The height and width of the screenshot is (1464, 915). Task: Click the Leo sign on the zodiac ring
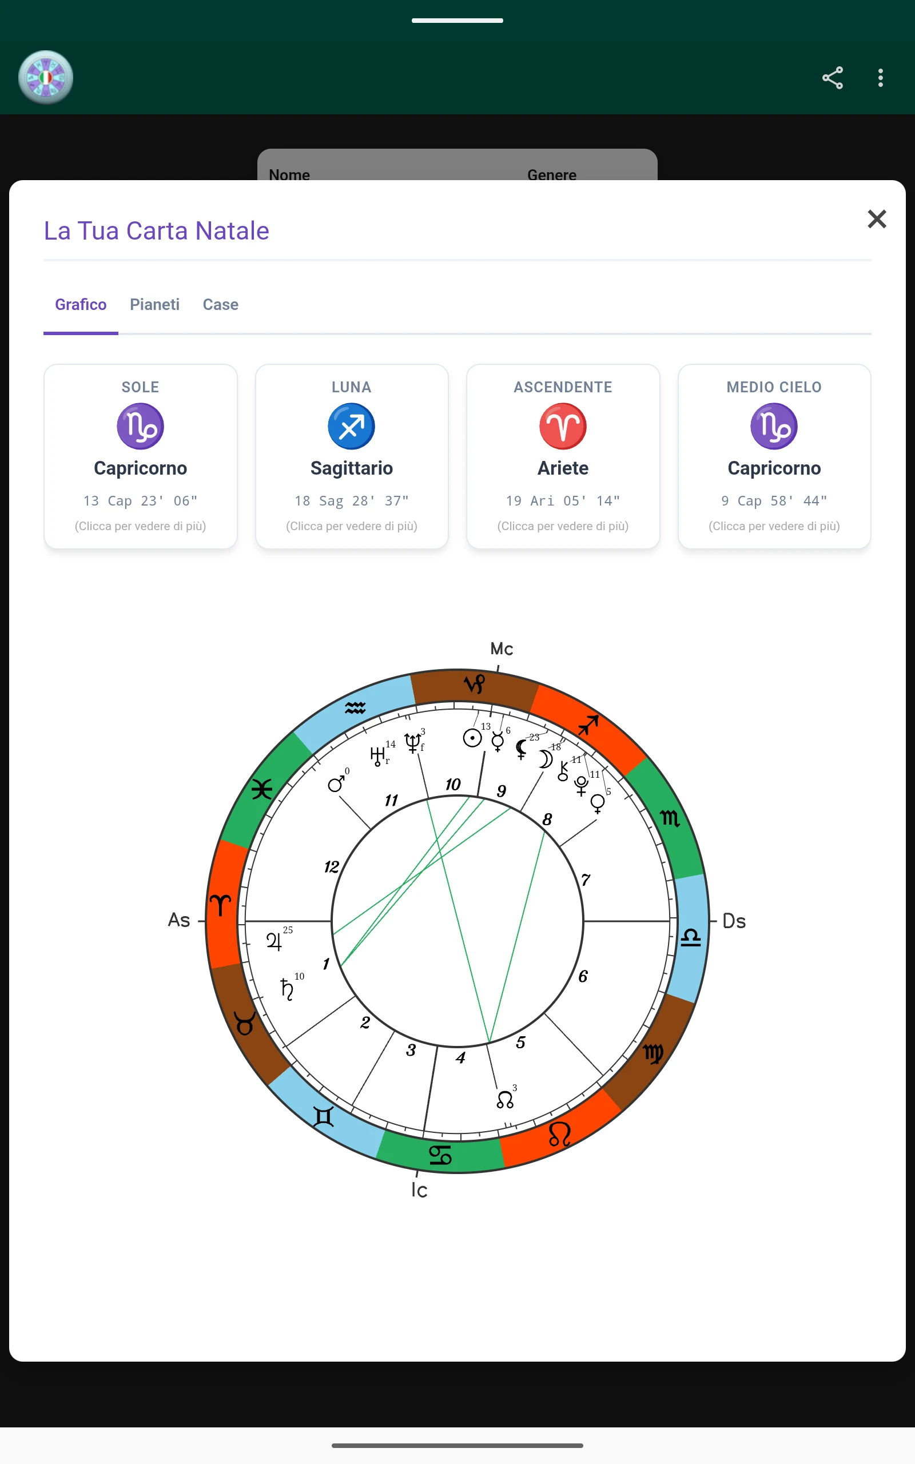point(559,1134)
